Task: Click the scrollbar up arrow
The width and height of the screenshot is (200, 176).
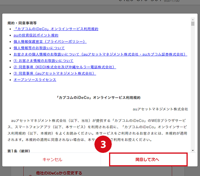Action: (193, 20)
